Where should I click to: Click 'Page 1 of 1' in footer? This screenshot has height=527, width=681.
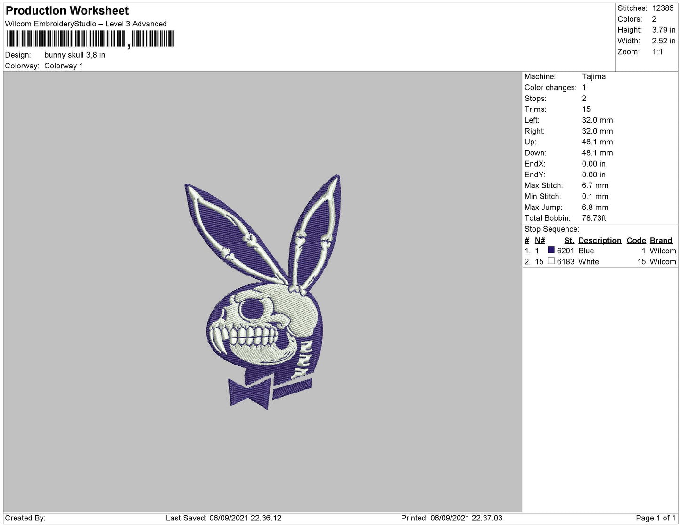tap(656, 518)
